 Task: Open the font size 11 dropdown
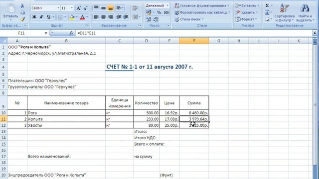(x=72, y=8)
